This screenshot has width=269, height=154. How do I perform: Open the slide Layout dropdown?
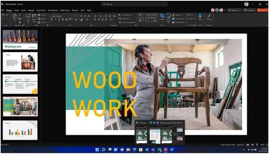[42, 15]
